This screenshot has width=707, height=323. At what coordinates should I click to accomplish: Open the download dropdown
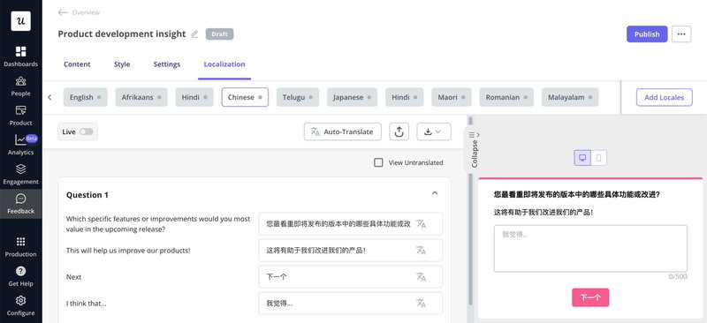click(x=434, y=131)
